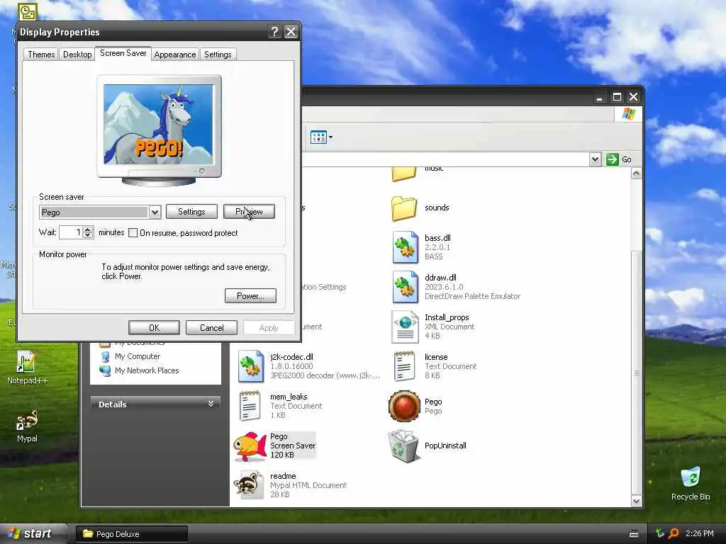Open the bass.dll file icon
726x544 pixels.
pyautogui.click(x=405, y=247)
